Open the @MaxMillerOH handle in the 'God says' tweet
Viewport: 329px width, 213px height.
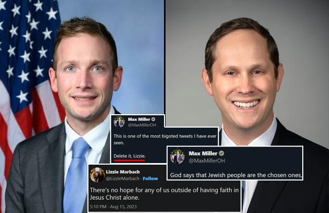207,161
